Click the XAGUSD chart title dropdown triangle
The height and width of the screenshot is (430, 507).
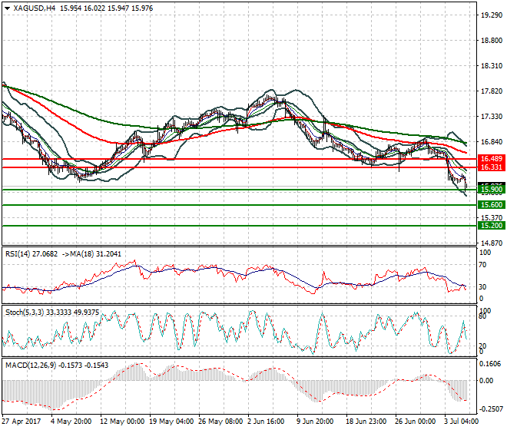7,8
